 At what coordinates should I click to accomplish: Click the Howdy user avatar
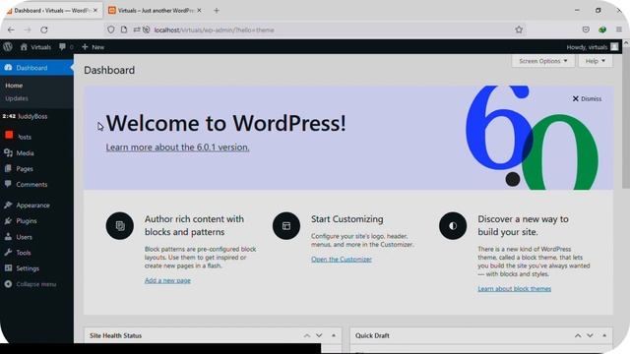tap(614, 47)
